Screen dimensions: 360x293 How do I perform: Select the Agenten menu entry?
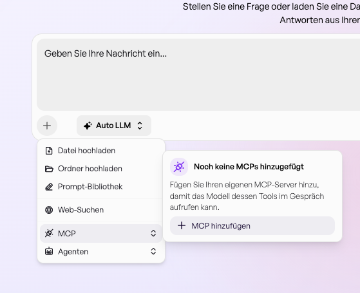[101, 251]
